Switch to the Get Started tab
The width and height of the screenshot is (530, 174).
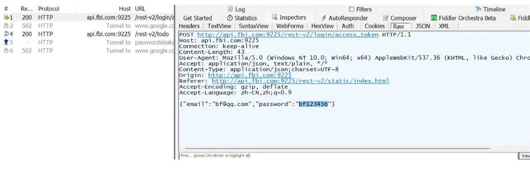click(x=197, y=18)
